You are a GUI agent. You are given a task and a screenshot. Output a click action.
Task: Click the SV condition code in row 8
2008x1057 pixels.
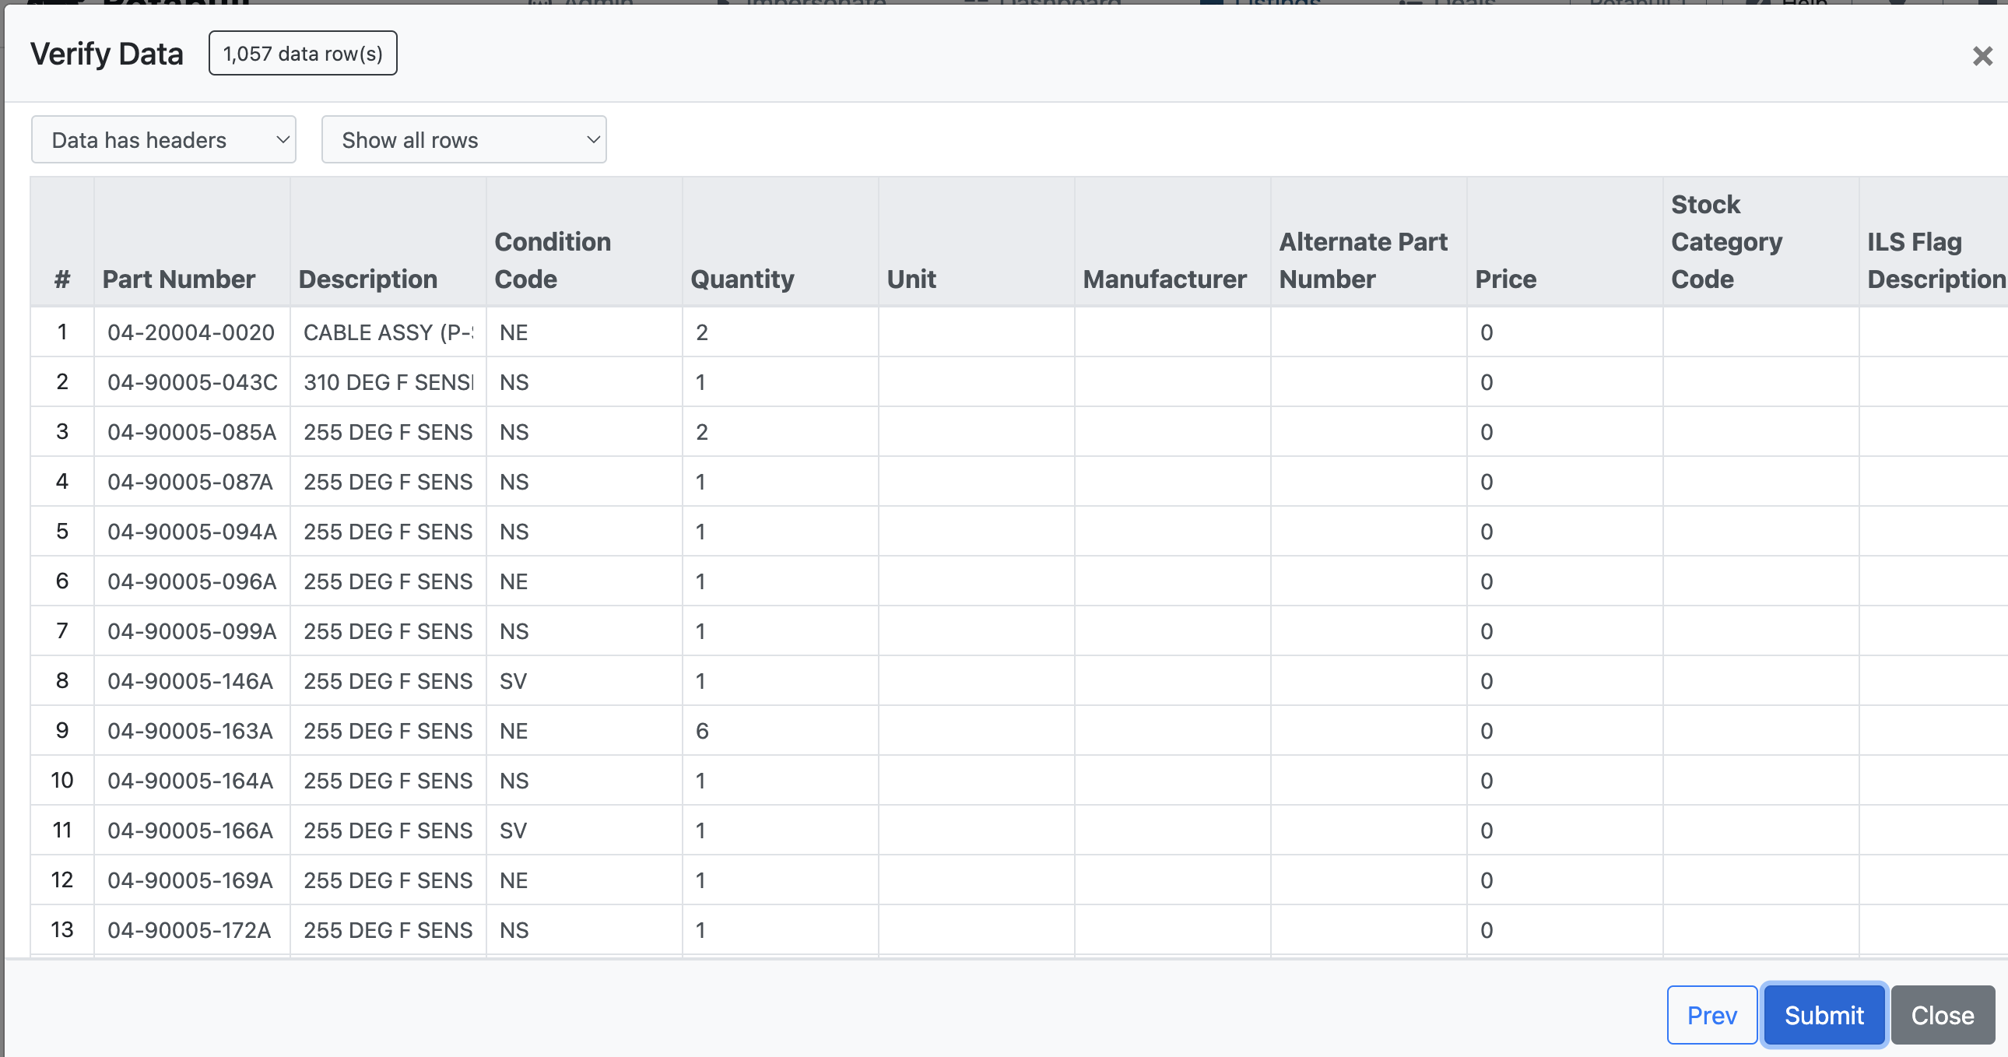click(x=513, y=681)
